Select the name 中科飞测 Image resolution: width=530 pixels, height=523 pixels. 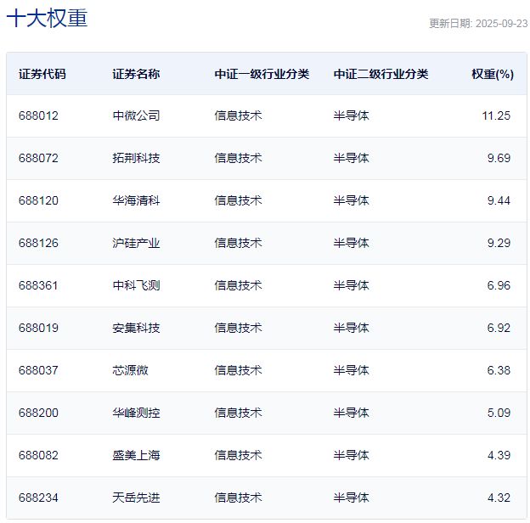tap(136, 285)
